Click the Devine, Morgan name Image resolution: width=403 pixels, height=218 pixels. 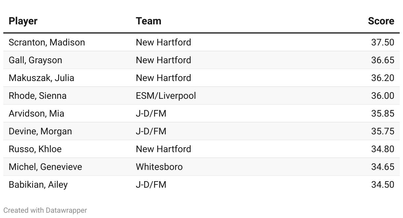pos(40,131)
